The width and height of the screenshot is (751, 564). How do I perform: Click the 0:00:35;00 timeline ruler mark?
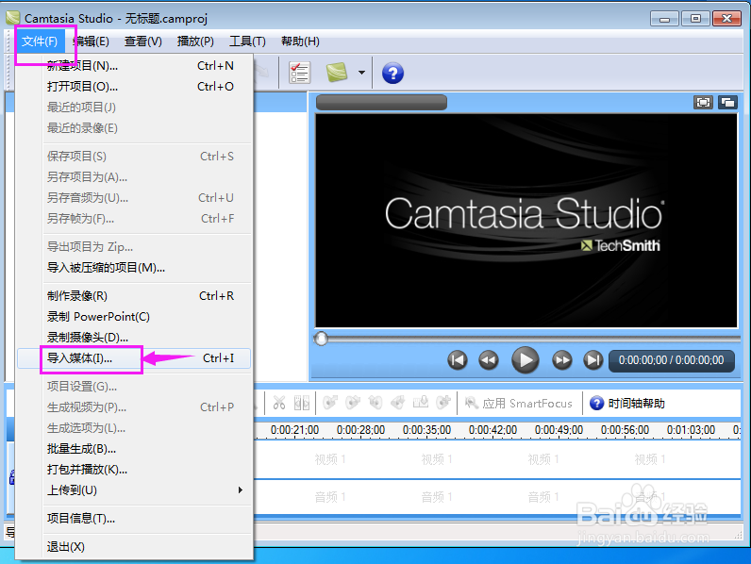pos(426,430)
